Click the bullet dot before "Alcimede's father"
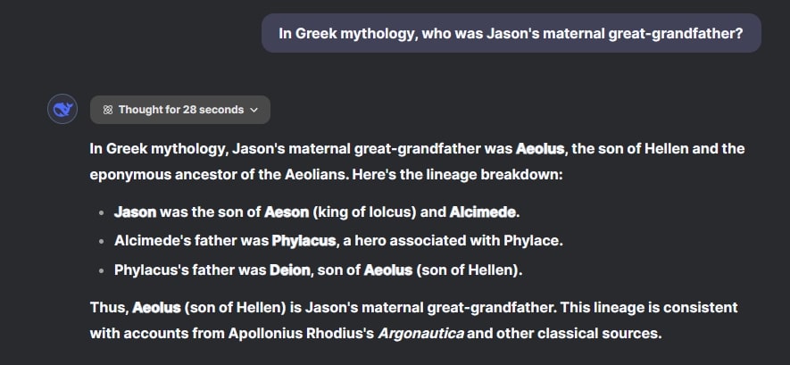 [101, 242]
